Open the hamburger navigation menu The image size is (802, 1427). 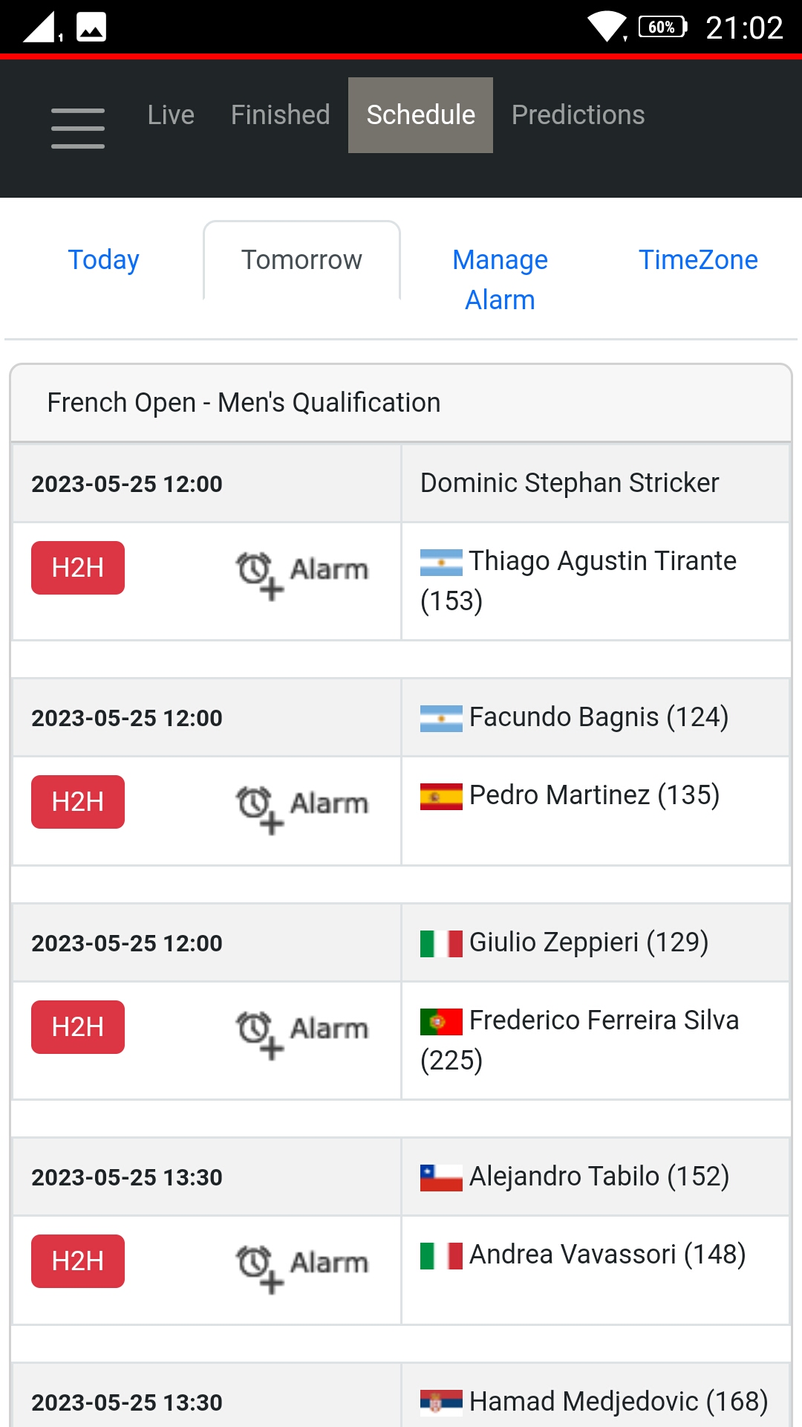pos(78,128)
